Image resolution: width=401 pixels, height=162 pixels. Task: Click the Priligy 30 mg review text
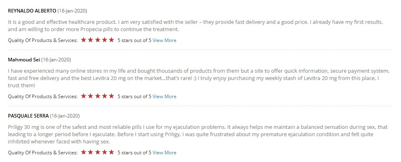click(198, 135)
